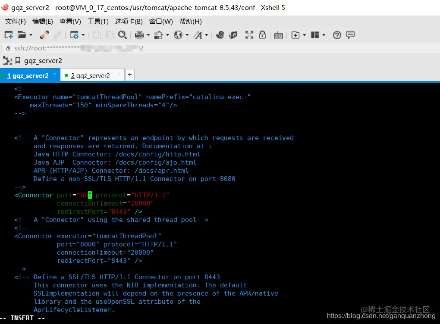
Task: Click the Lock screen padlock icon
Action: [262, 35]
